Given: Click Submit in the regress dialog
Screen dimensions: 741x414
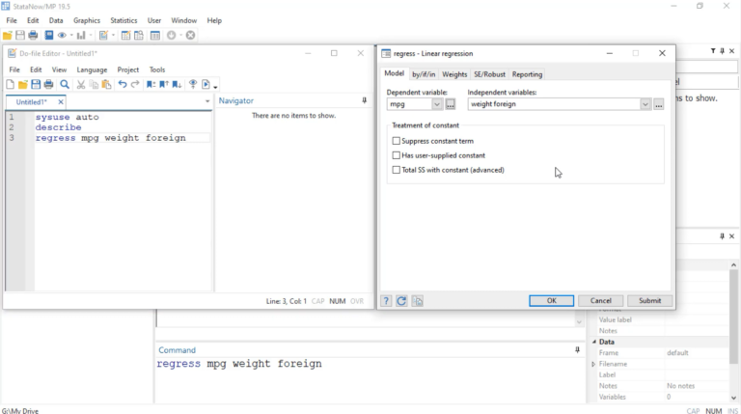Looking at the screenshot, I should click(649, 300).
